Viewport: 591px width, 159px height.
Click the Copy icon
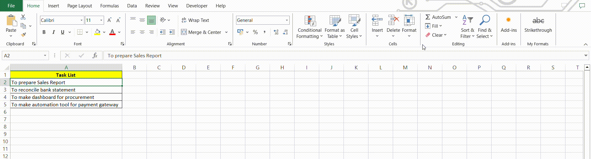click(23, 26)
